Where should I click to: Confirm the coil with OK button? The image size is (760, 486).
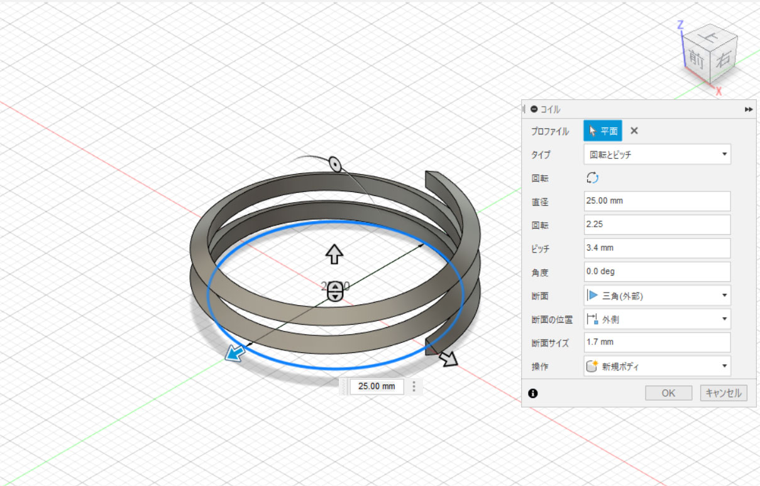[668, 393]
